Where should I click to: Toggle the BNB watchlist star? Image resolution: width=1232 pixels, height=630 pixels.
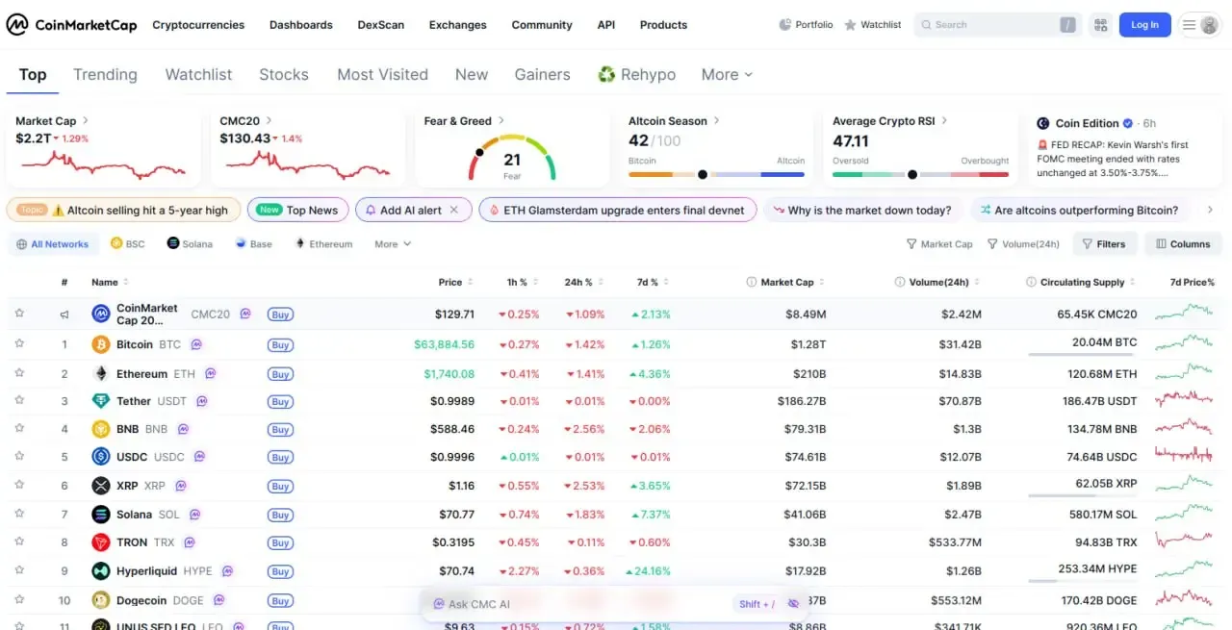pyautogui.click(x=19, y=428)
